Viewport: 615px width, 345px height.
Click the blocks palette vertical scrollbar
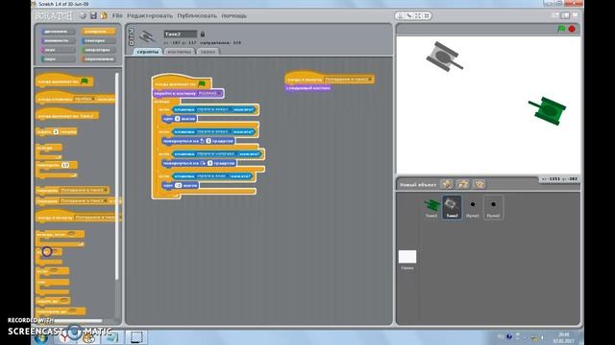point(117,176)
